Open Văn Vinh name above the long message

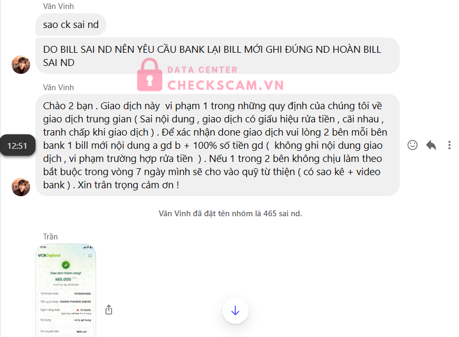pos(58,88)
